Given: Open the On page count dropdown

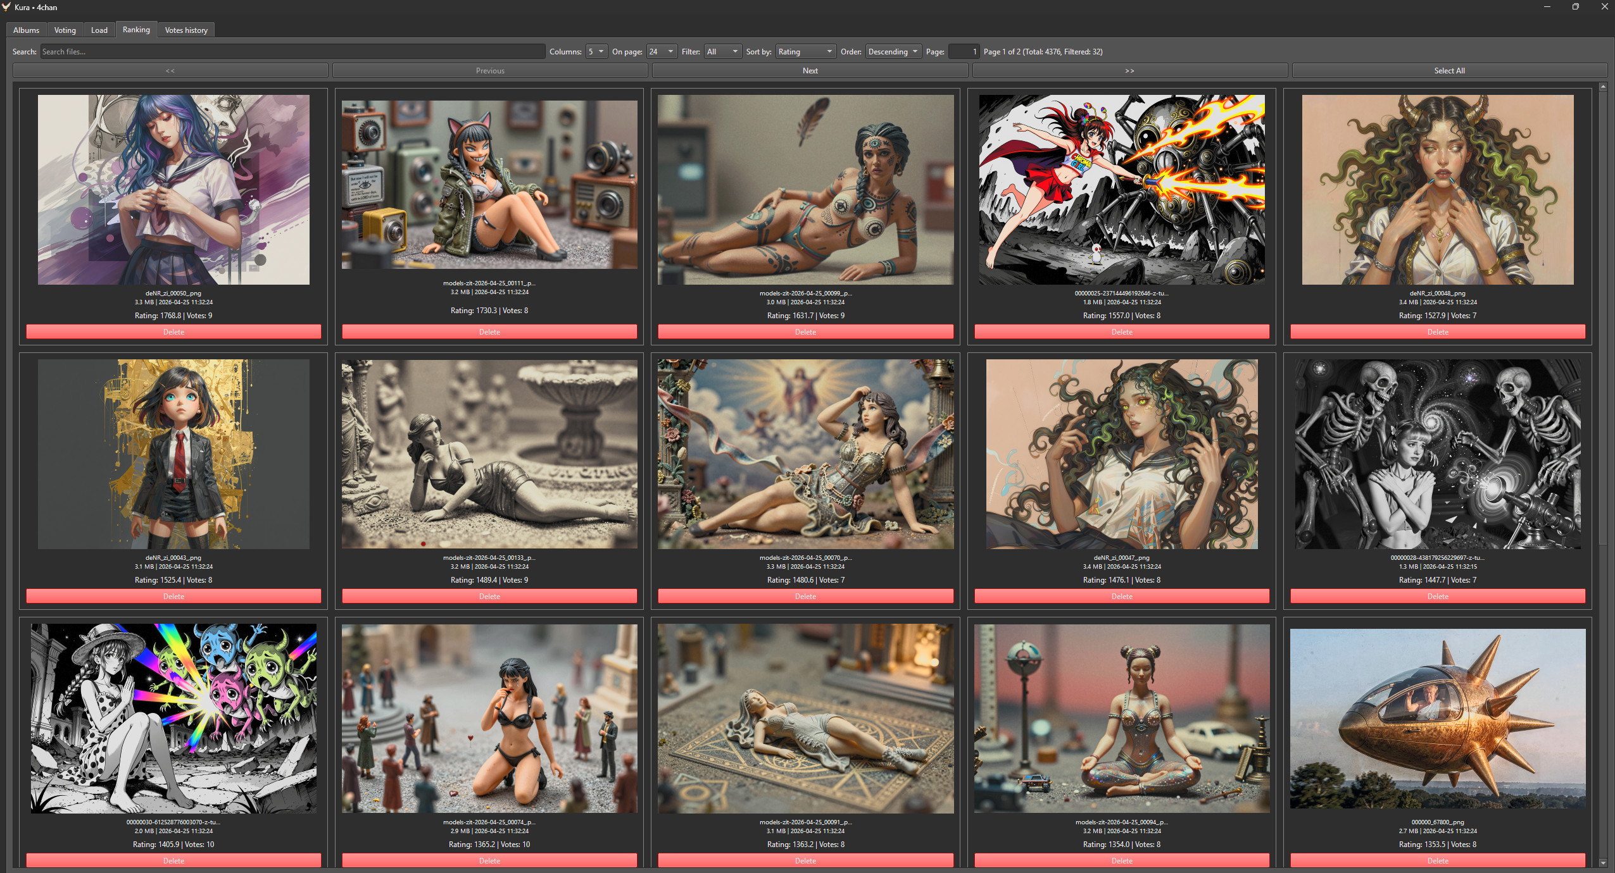Looking at the screenshot, I should pyautogui.click(x=662, y=52).
